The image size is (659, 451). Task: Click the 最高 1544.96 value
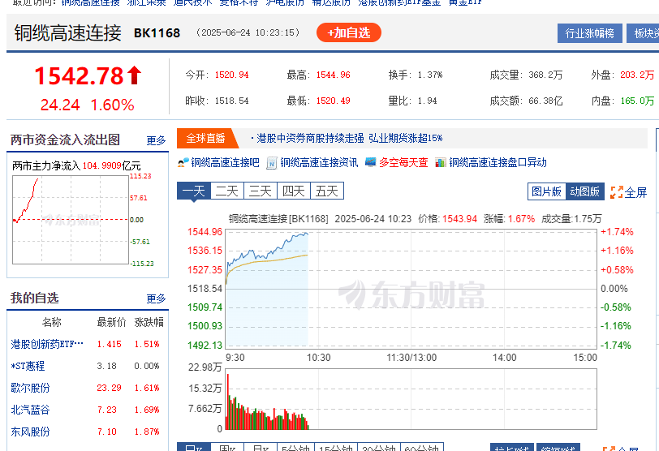[x=333, y=75]
